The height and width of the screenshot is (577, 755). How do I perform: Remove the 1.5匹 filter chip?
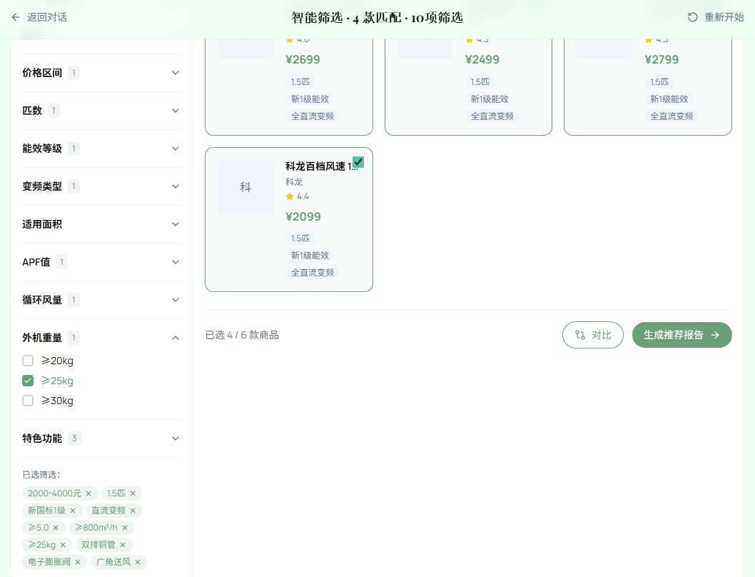(133, 493)
